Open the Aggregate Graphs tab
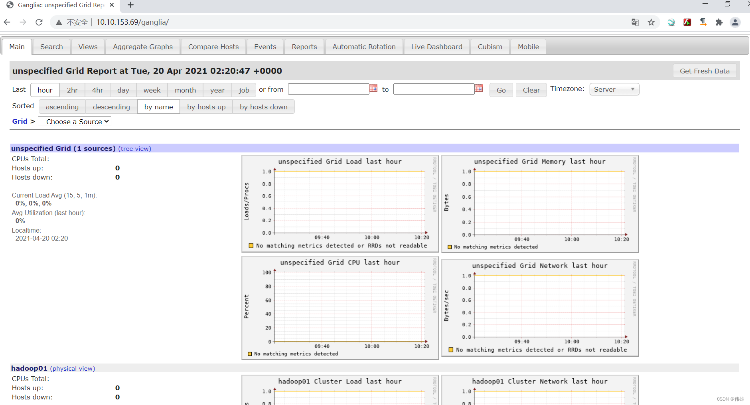This screenshot has width=750, height=405. point(143,47)
